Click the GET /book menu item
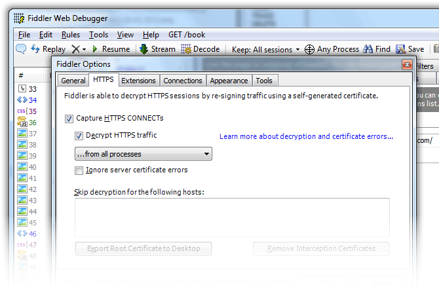This screenshot has height=308, width=439. 187,35
